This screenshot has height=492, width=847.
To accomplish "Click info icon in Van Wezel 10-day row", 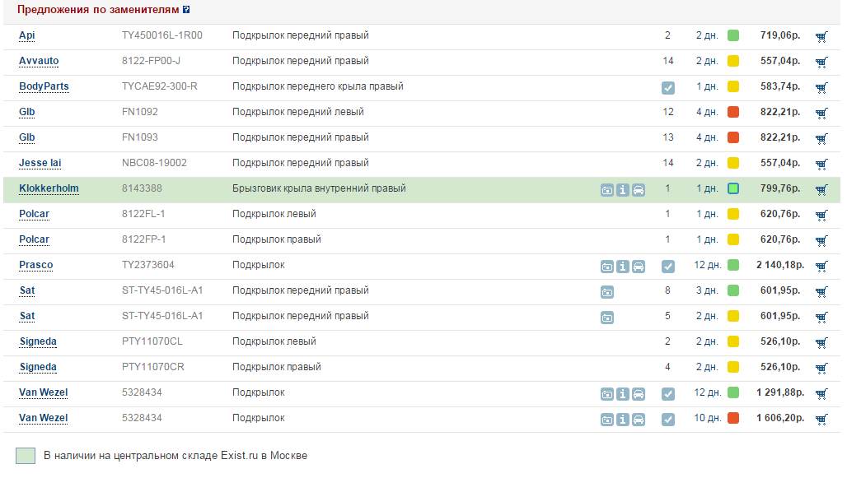I will [x=622, y=419].
